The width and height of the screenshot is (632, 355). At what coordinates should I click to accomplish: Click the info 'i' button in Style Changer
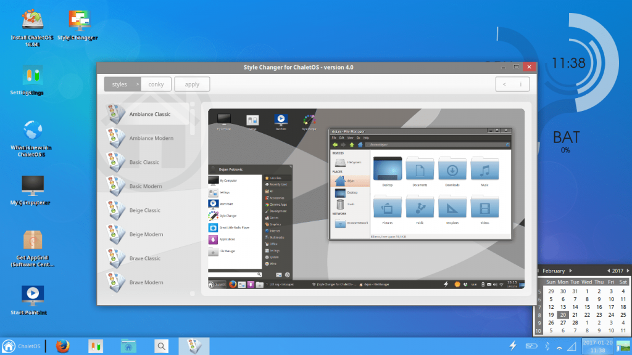pos(521,84)
